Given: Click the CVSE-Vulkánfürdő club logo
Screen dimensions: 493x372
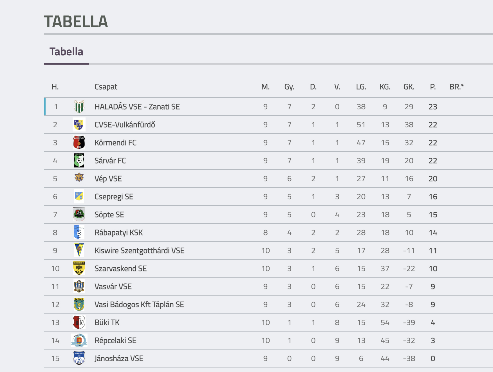Looking at the screenshot, I should coord(79,124).
